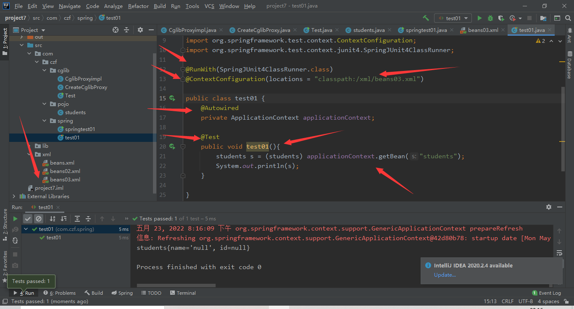This screenshot has height=309, width=574.
Task: Open 6: Problems tool window button
Action: (59, 293)
